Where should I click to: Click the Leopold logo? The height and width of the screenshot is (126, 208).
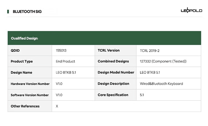(x=191, y=10)
